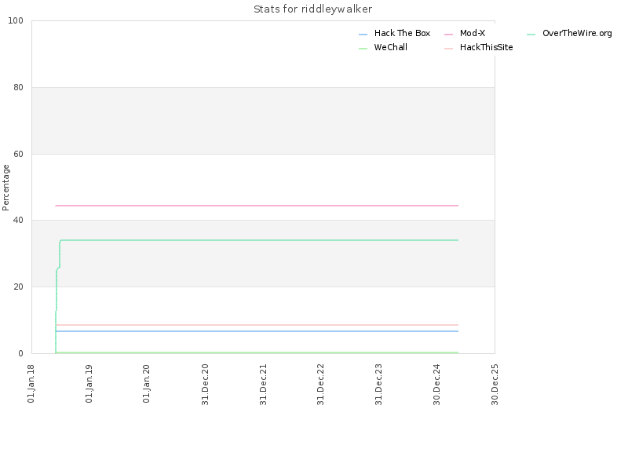
Task: Click the HackThisSite light pink legend swatch
Action: coord(448,49)
